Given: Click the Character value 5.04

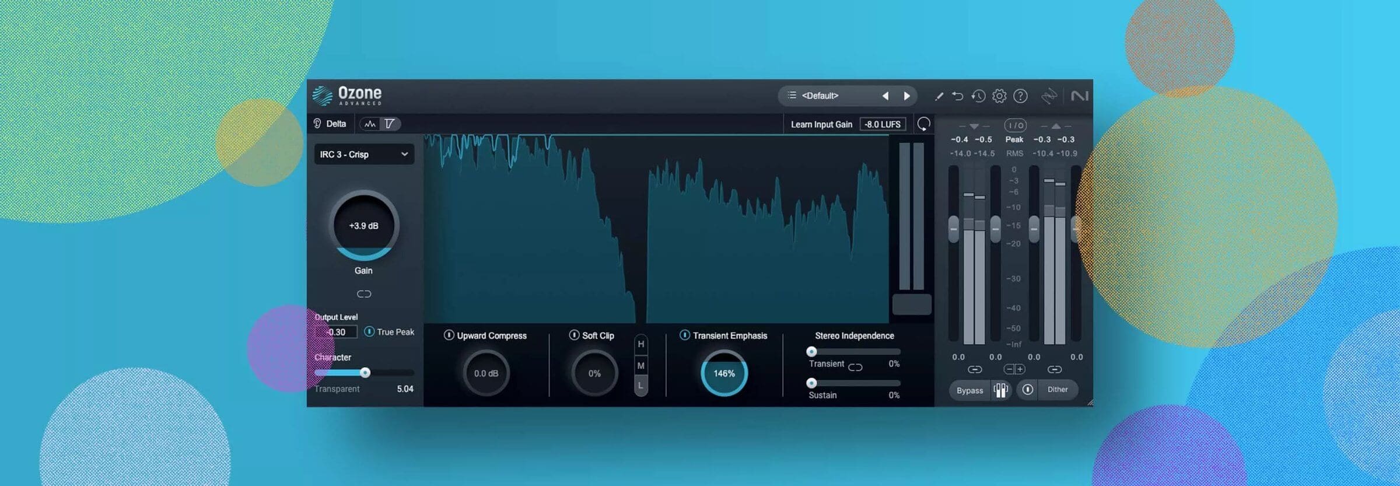Looking at the screenshot, I should [x=405, y=389].
